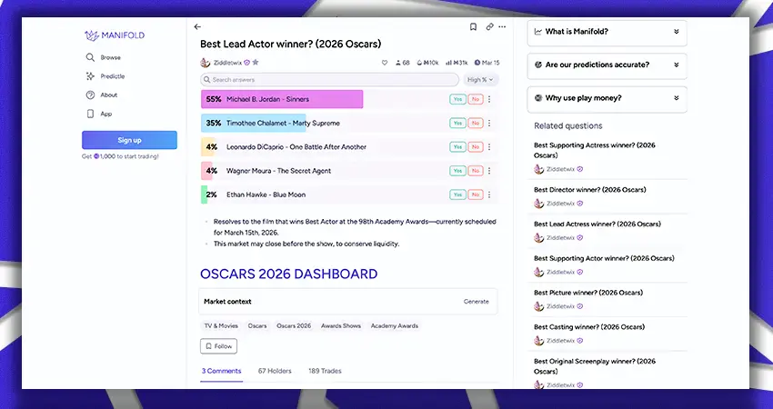Open related Best Supporting Actor winner question
The height and width of the screenshot is (409, 773).
click(604, 258)
